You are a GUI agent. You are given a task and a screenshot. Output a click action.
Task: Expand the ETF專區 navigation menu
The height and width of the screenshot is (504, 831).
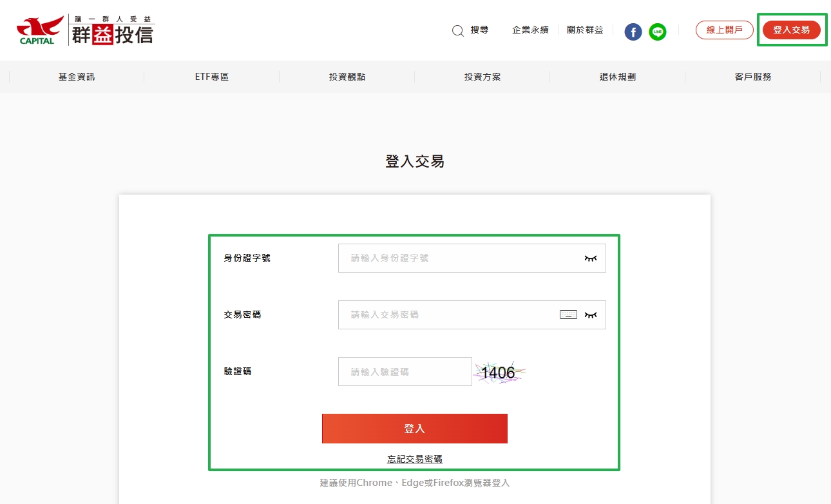tap(212, 77)
